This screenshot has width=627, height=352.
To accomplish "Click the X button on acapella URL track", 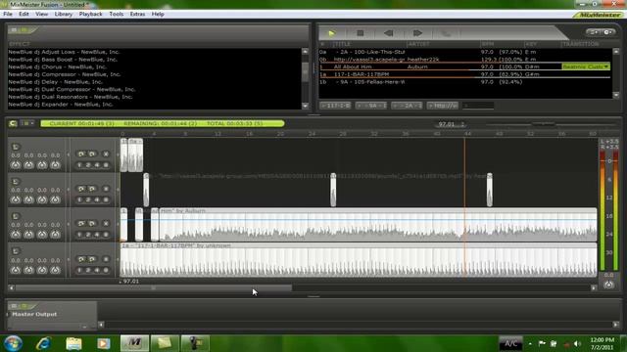I will [106, 189].
